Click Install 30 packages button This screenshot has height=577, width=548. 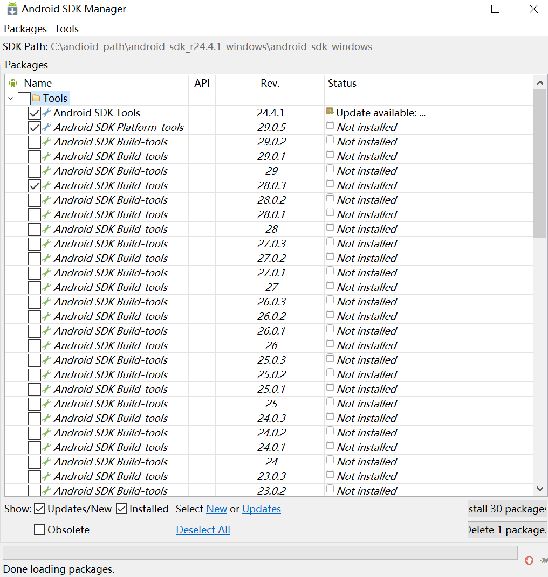coord(508,509)
